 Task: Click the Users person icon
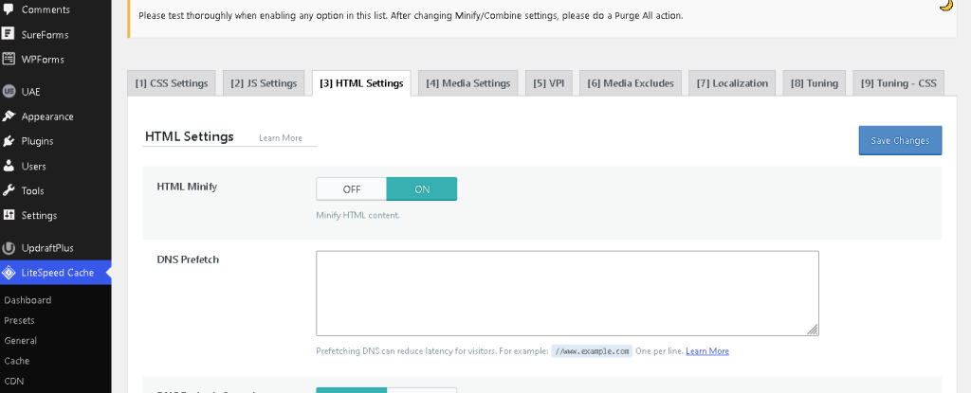click(9, 166)
